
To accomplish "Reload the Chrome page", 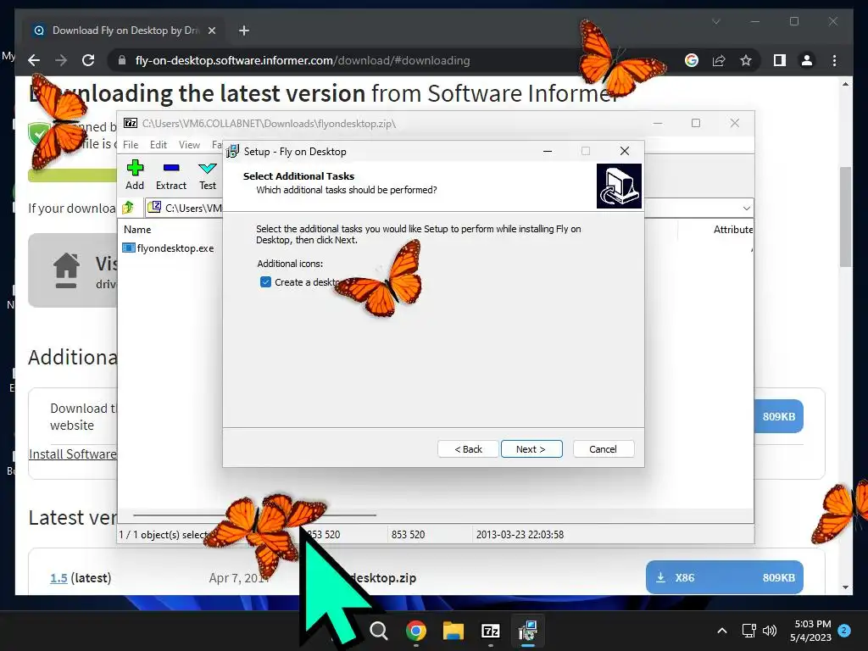I will pyautogui.click(x=88, y=60).
